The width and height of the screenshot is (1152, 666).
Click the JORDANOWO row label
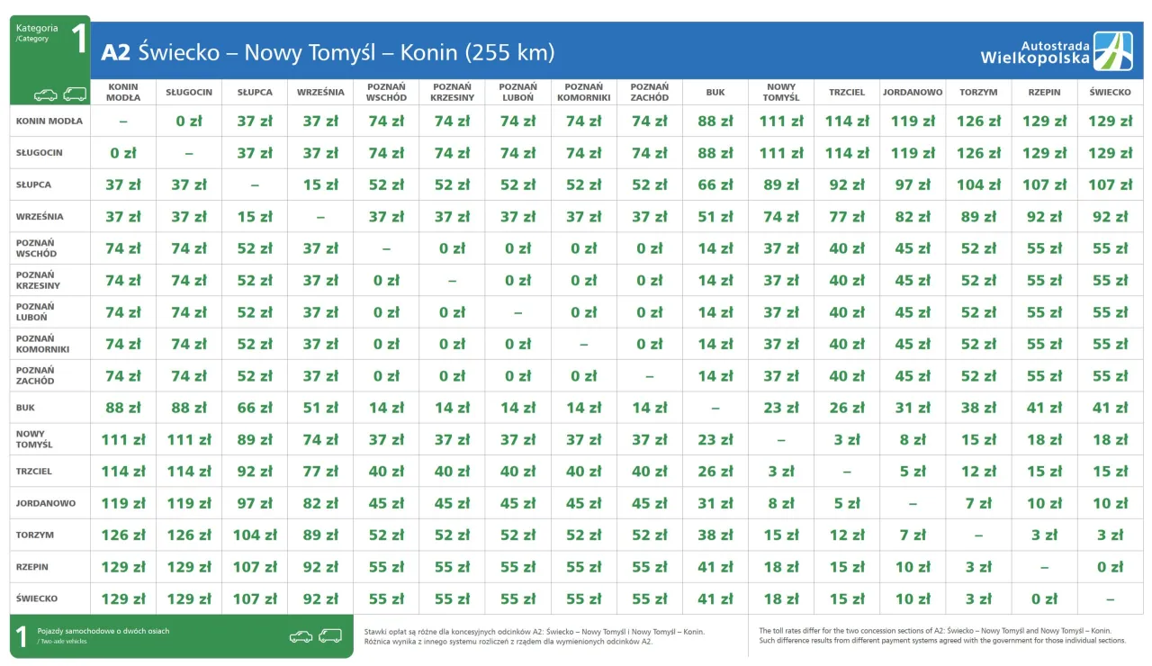[46, 504]
